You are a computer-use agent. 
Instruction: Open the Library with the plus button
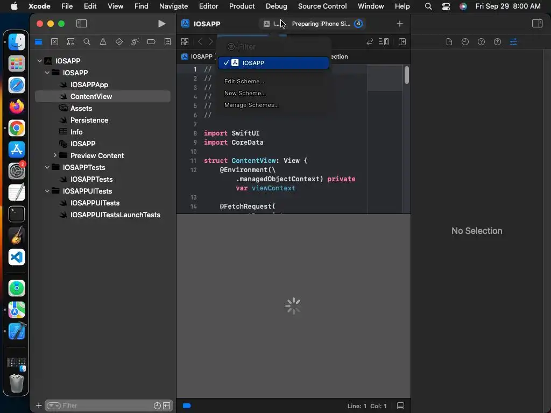tap(400, 24)
